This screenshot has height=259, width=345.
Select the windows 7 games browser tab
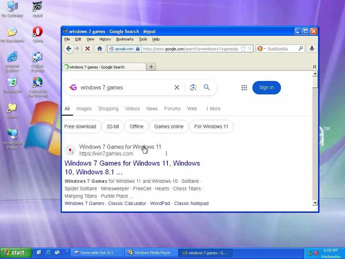pos(104,67)
